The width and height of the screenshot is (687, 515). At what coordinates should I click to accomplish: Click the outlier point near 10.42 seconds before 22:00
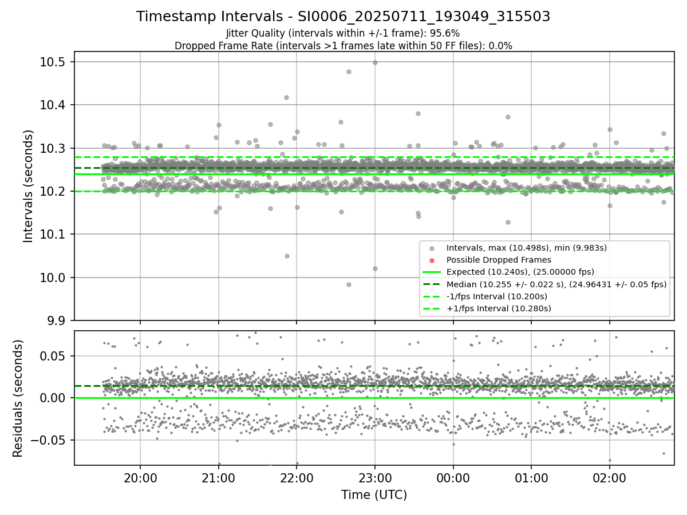click(x=286, y=97)
